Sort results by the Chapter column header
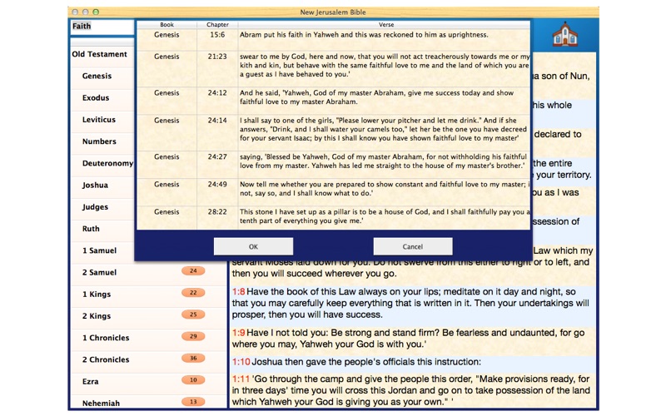This screenshot has width=666, height=416. [217, 25]
